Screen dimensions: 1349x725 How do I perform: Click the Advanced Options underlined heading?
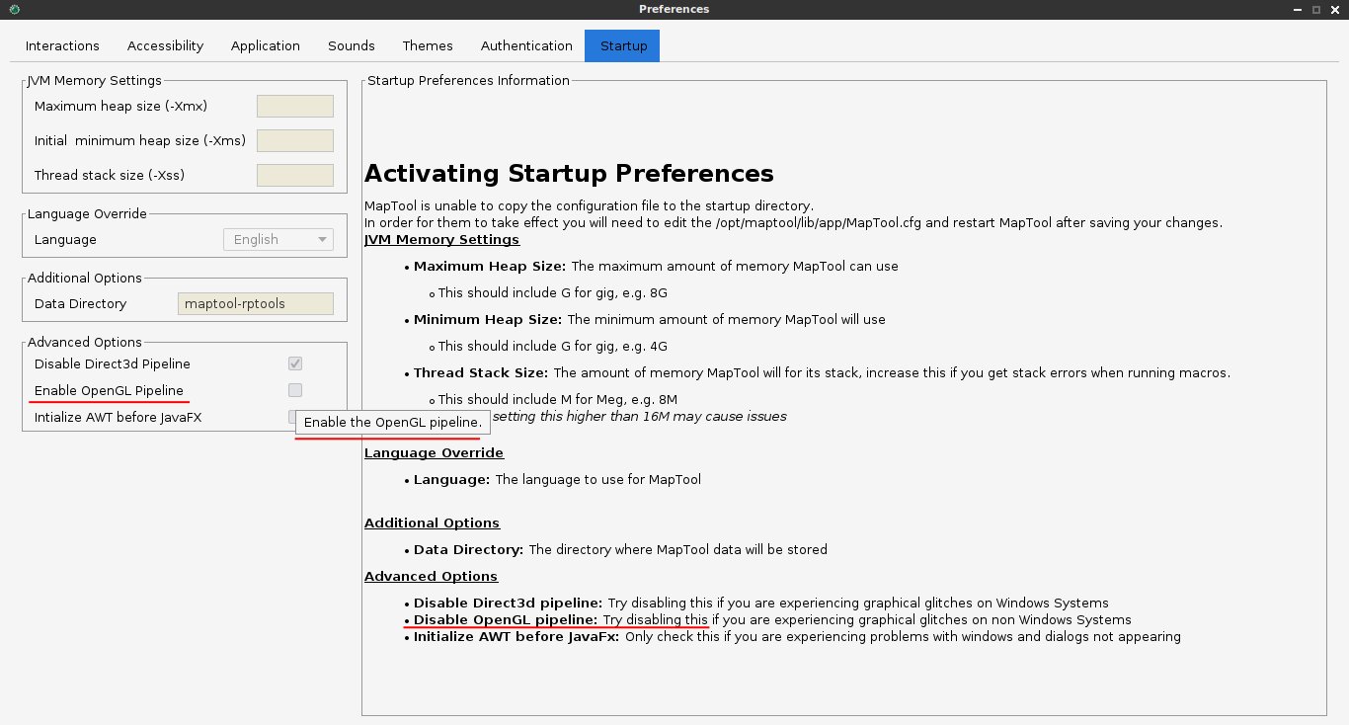coord(431,576)
